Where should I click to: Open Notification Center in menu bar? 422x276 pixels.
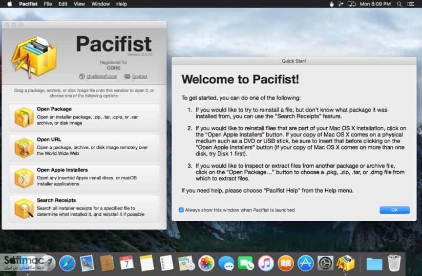(410, 4)
